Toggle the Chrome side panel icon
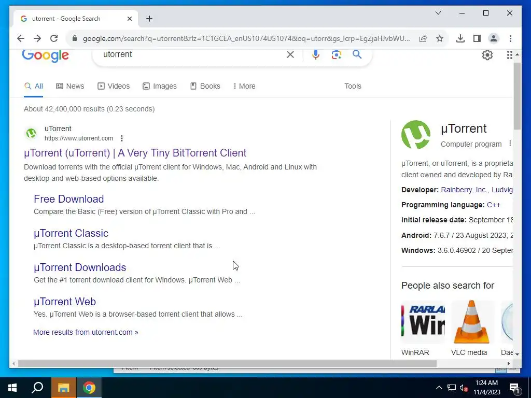The width and height of the screenshot is (531, 398). coord(477,38)
